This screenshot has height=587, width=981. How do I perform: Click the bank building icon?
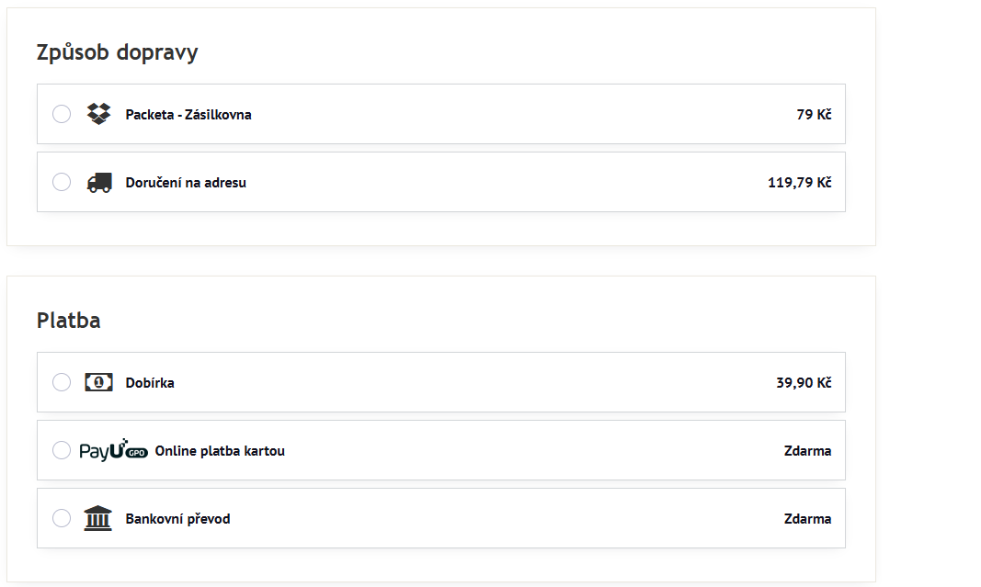tap(98, 518)
